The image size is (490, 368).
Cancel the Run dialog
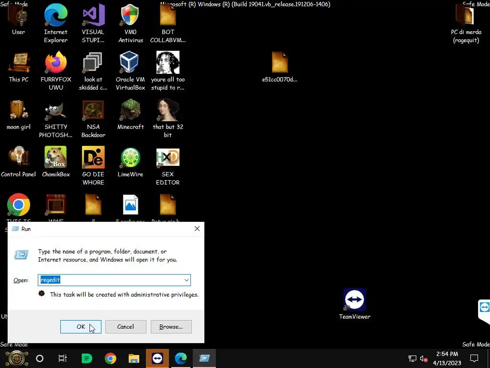[x=126, y=327]
